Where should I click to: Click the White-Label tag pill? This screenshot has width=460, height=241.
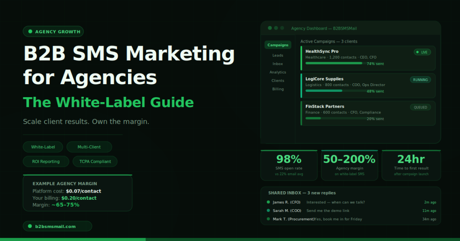tap(43, 147)
